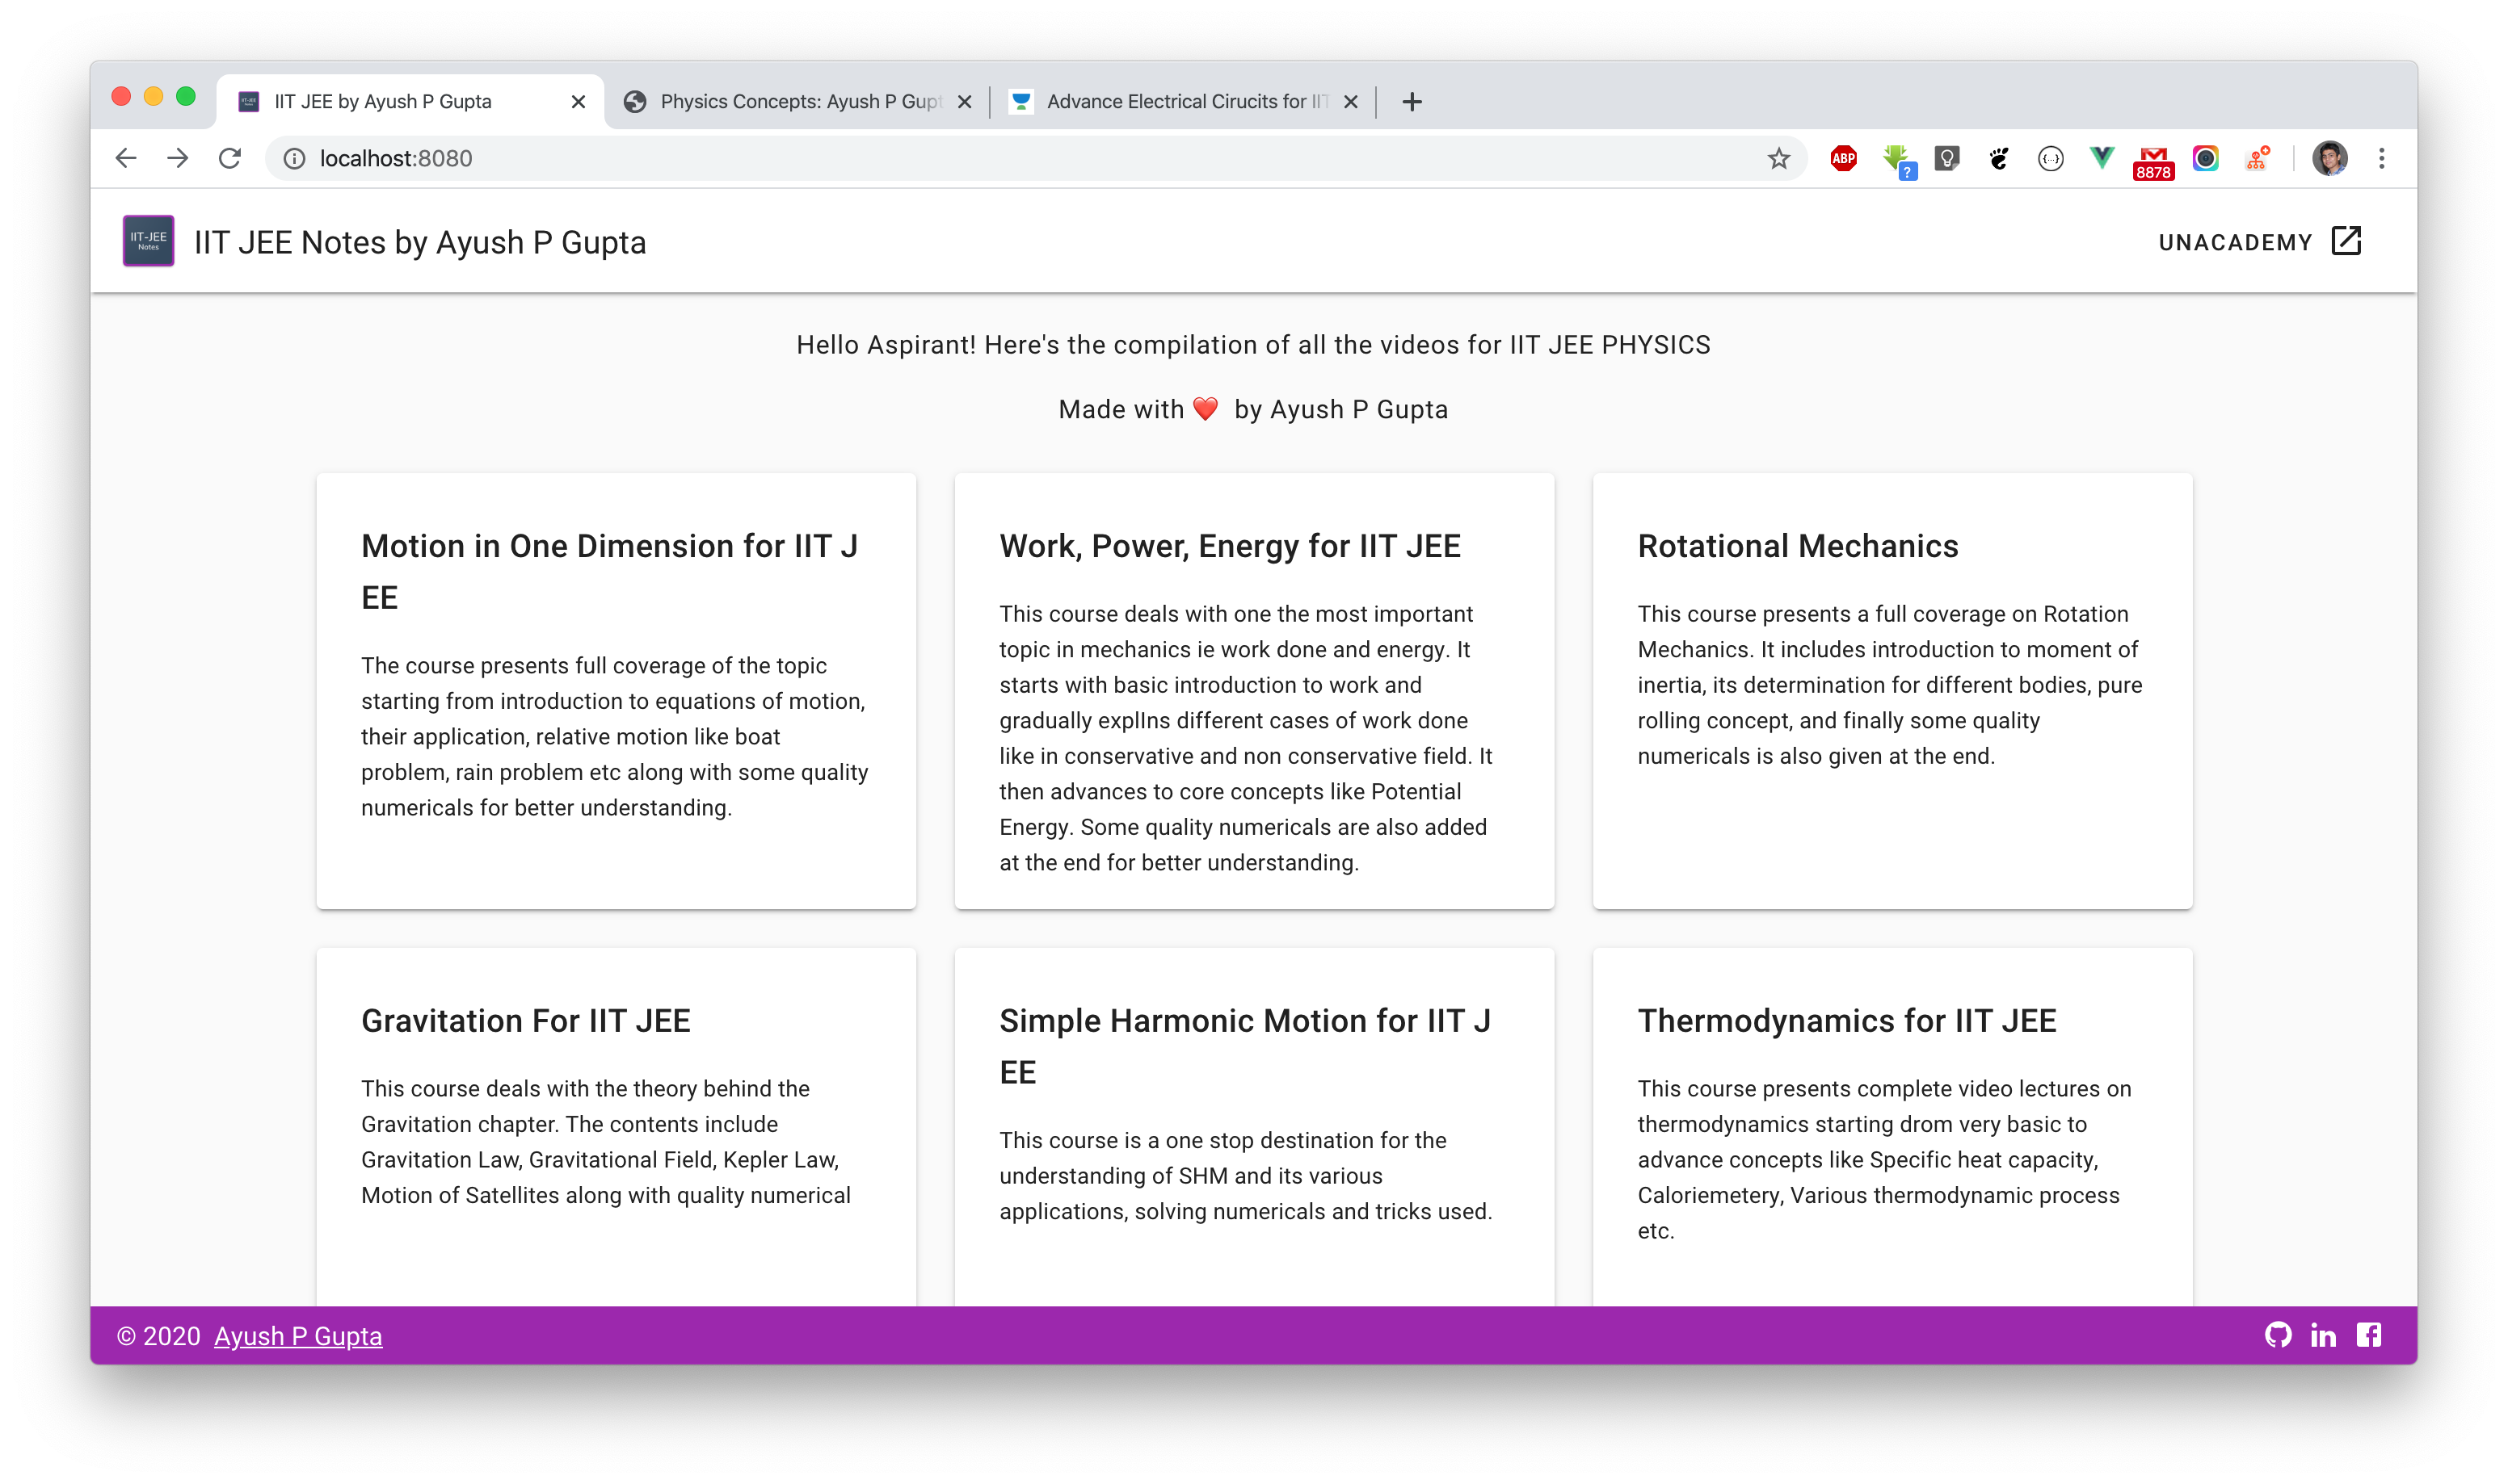Click the Gmail checker extension icon
Image resolution: width=2508 pixels, height=1484 pixels.
click(2152, 160)
